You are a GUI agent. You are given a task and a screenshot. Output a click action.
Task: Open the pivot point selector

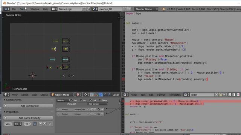pyautogui.click(x=86, y=95)
